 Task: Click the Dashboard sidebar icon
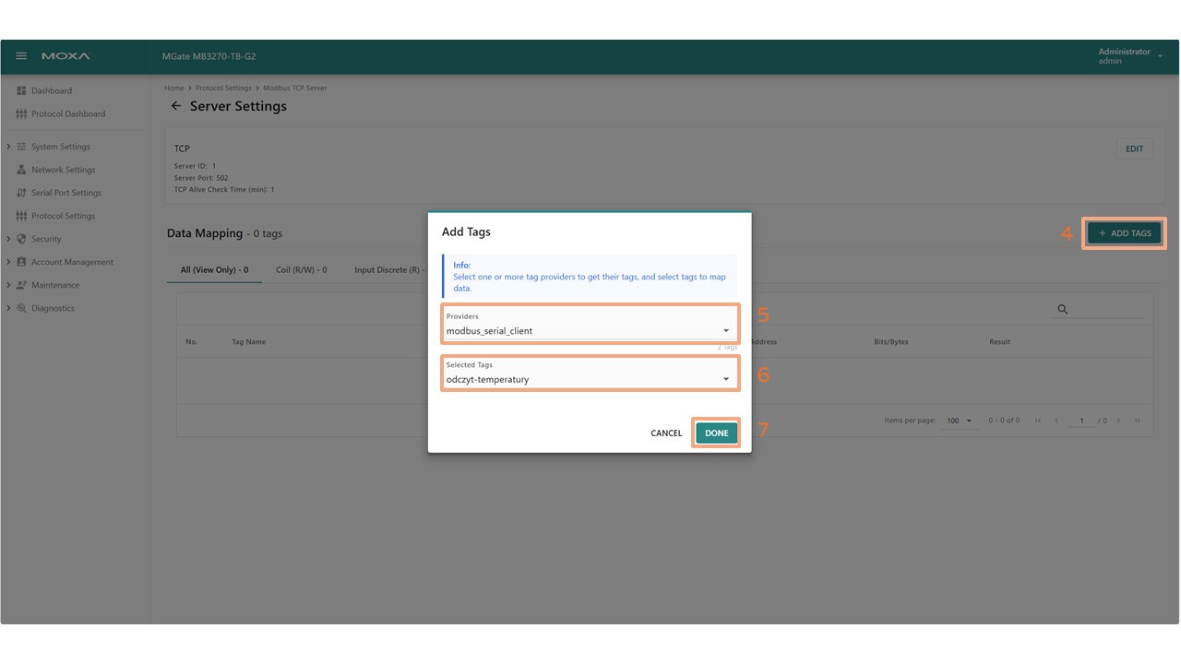(x=22, y=90)
